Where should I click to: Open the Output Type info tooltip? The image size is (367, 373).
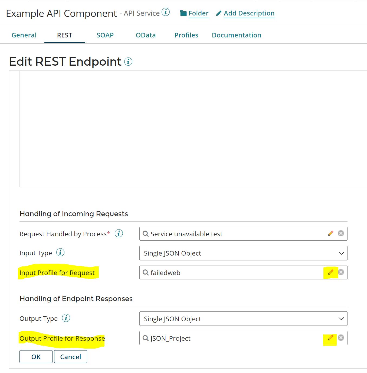66,318
